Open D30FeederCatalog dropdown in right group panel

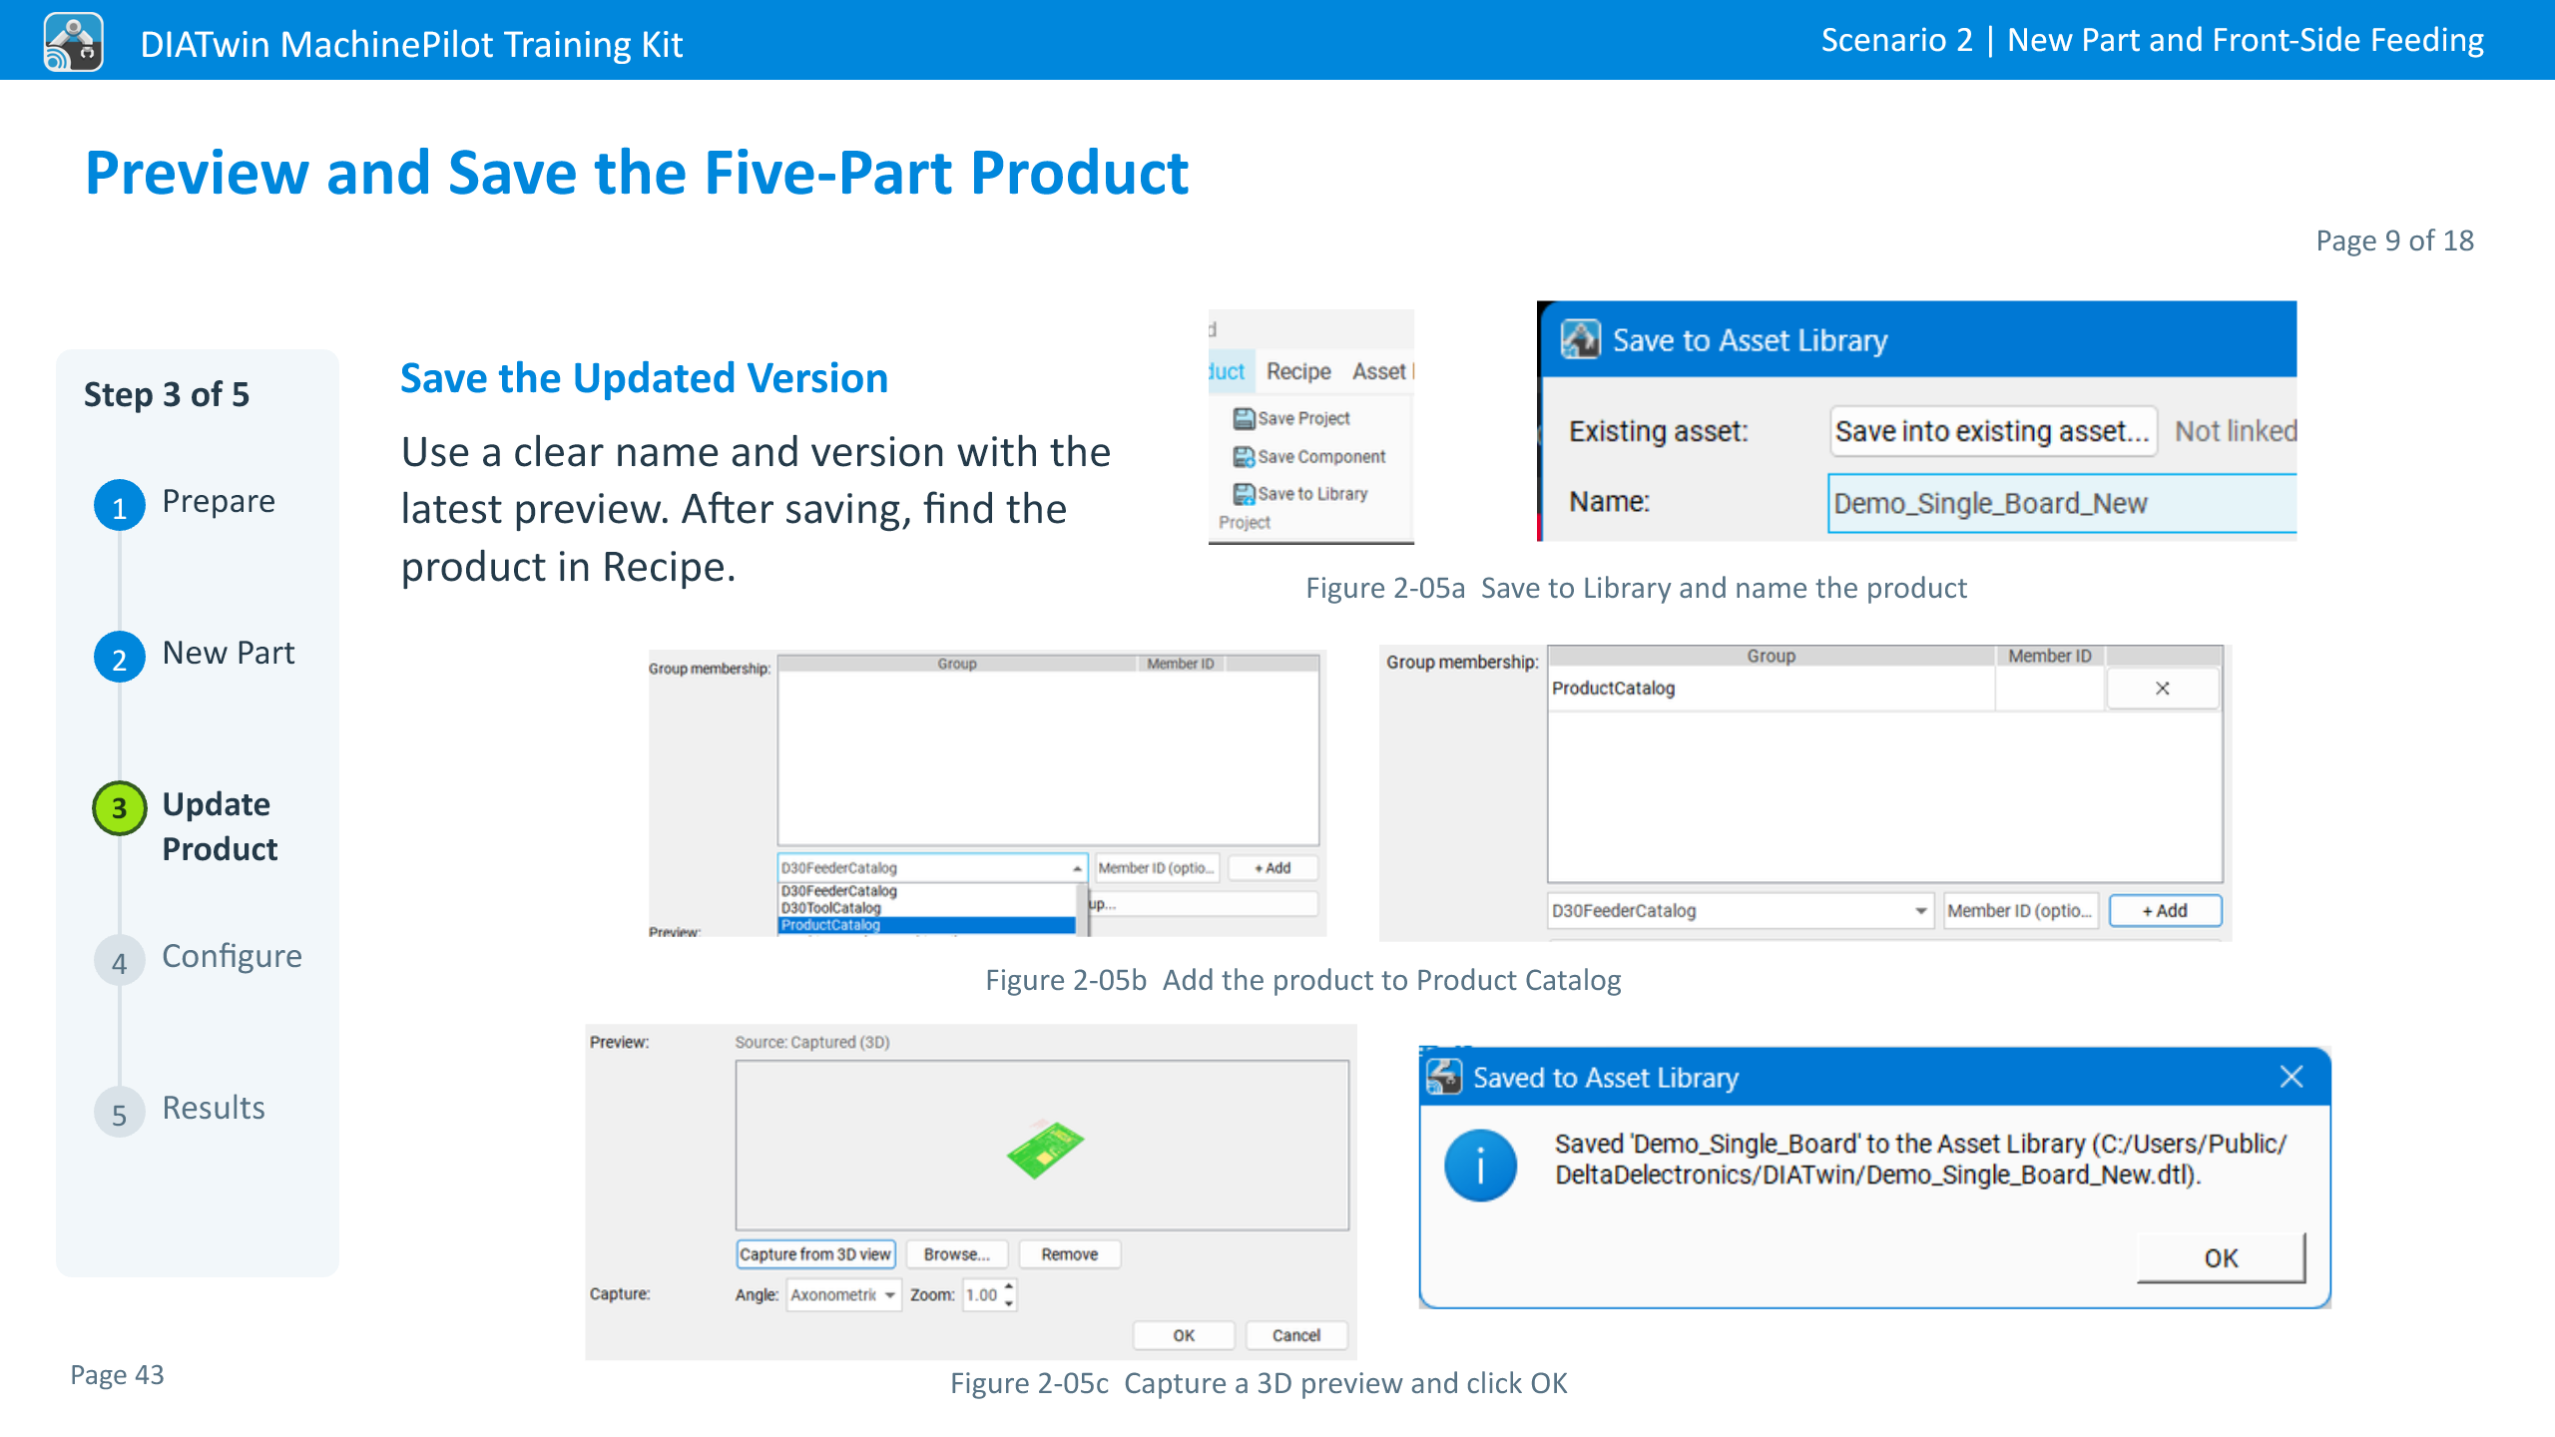coord(1741,910)
